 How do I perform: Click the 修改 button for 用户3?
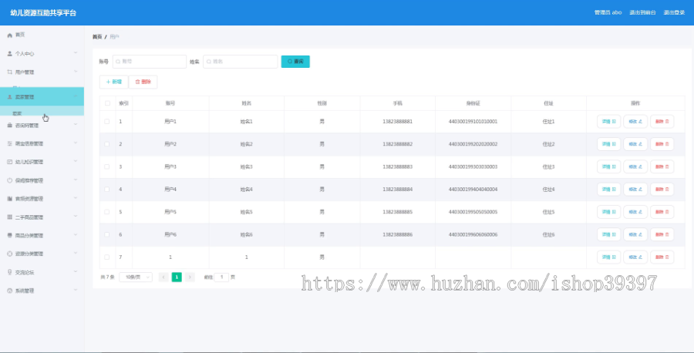[x=635, y=166]
